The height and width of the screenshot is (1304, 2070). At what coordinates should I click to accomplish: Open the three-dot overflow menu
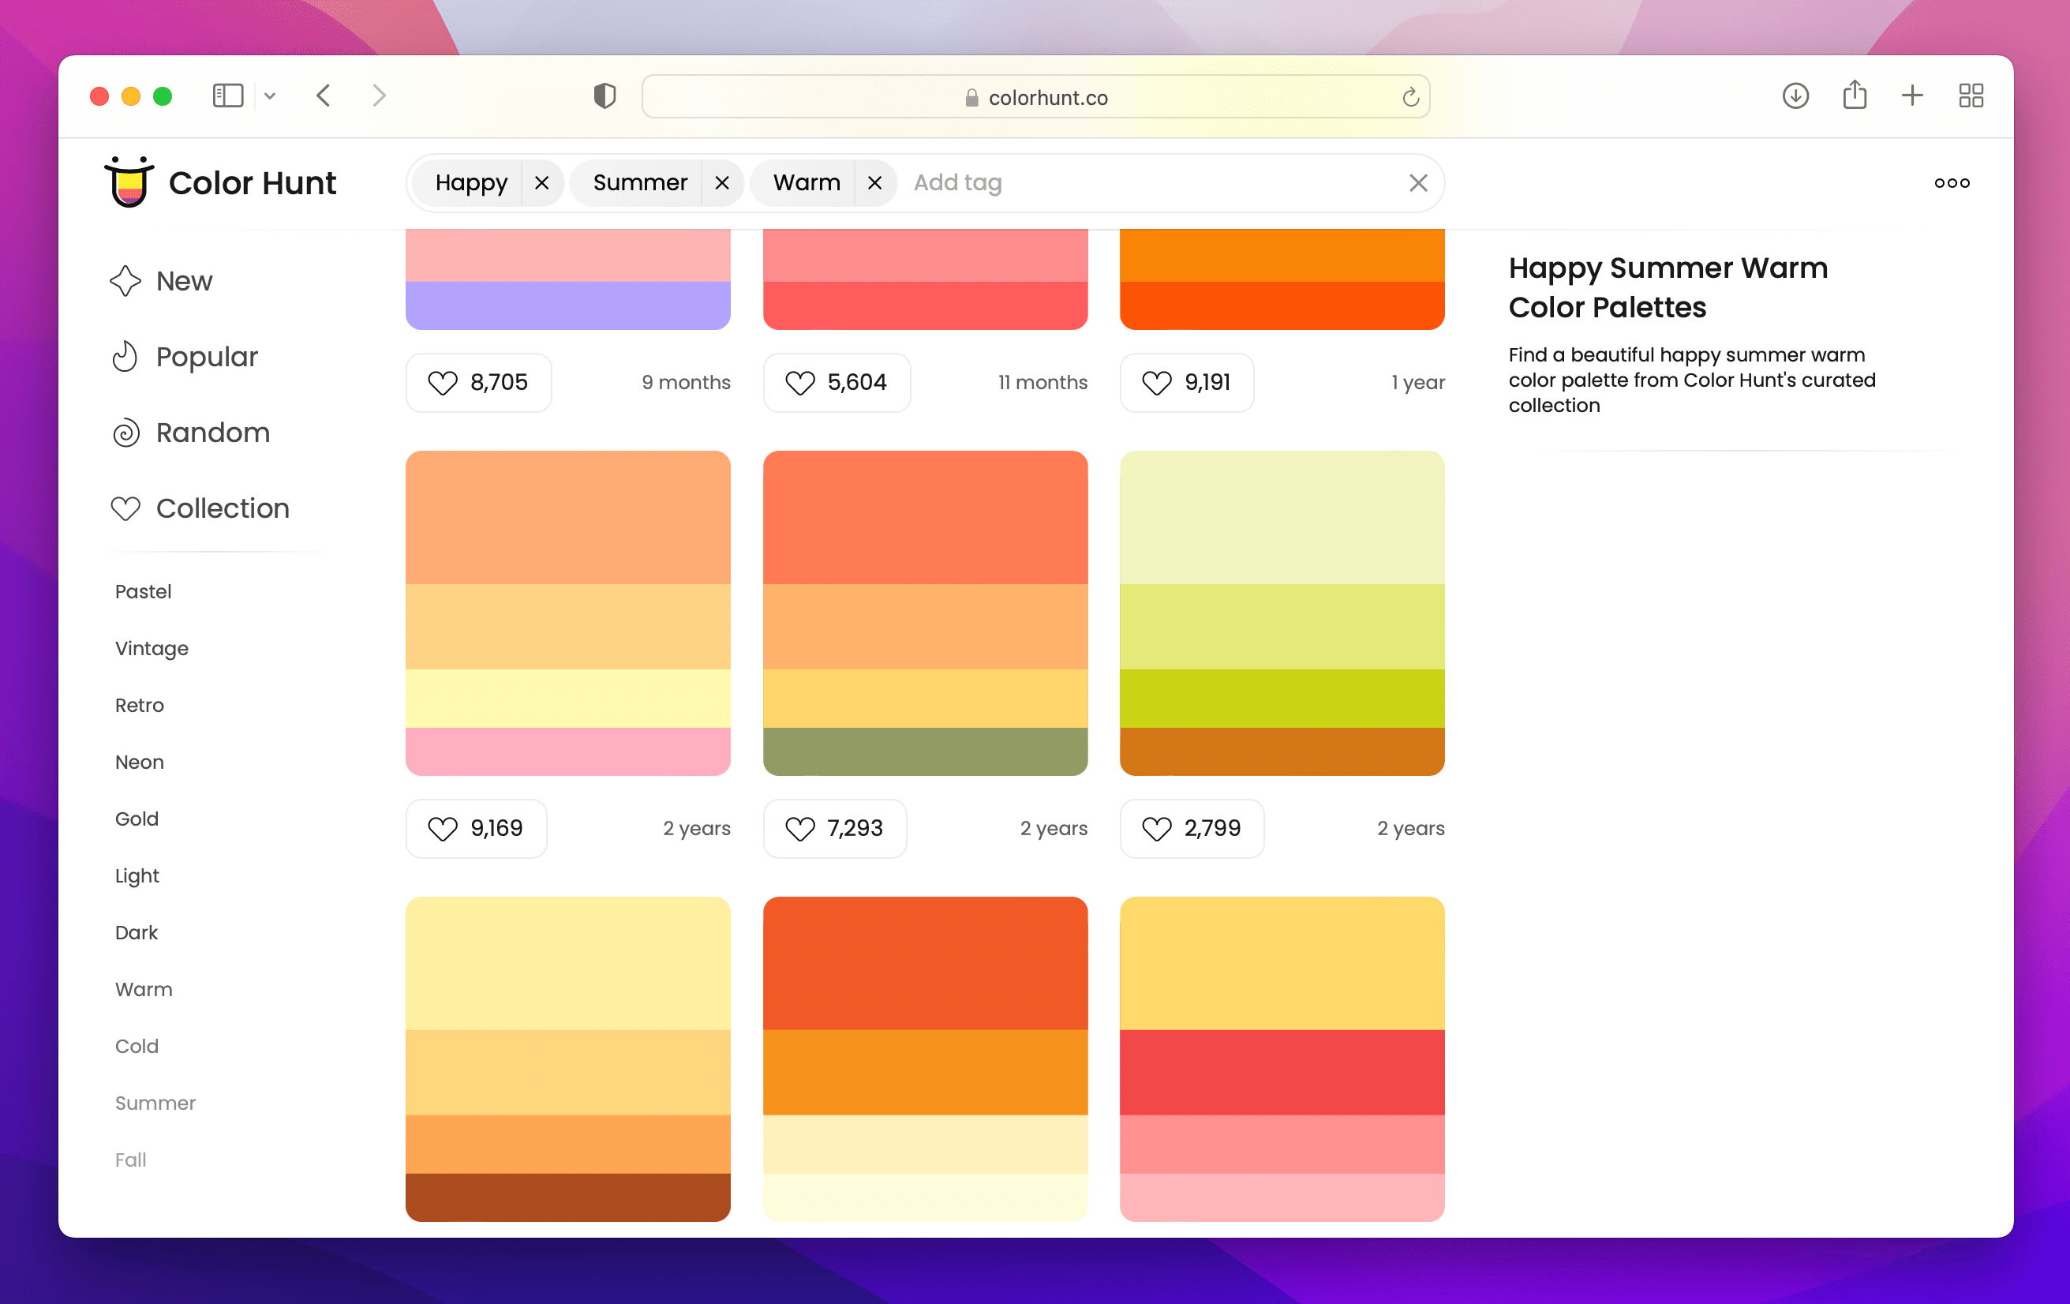click(x=1952, y=182)
